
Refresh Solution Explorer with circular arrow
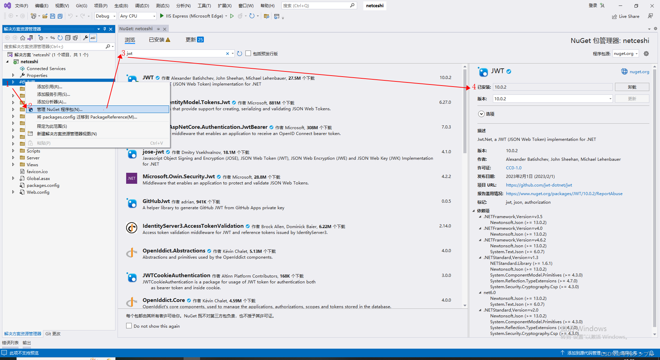(x=60, y=38)
